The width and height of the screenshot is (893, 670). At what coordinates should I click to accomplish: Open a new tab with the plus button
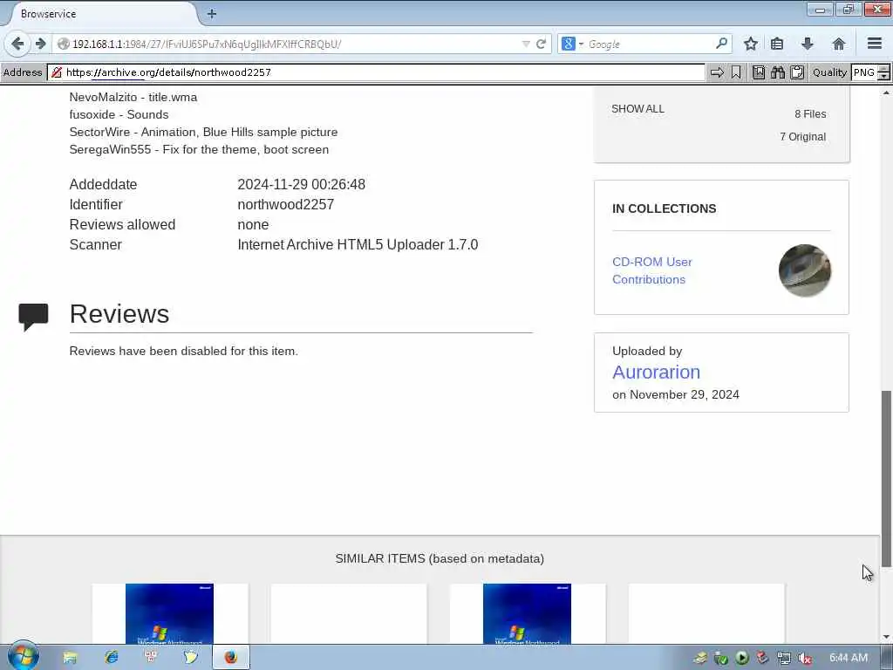click(x=212, y=14)
